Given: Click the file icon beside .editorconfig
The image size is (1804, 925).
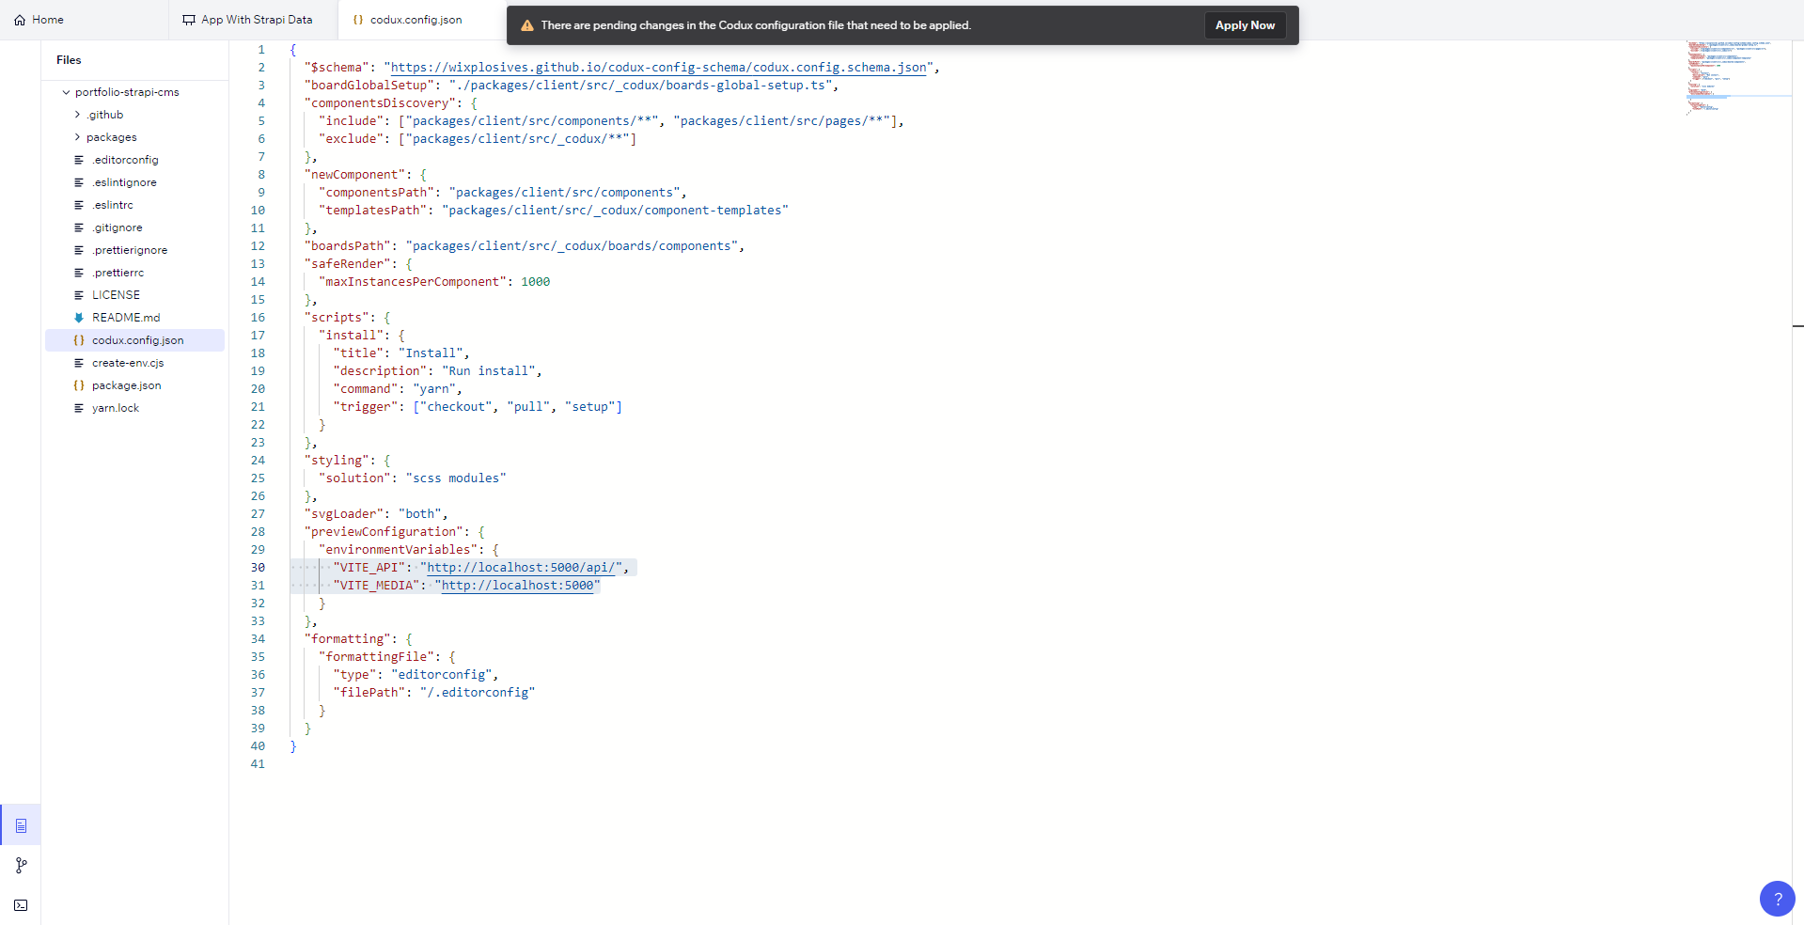Looking at the screenshot, I should click(79, 160).
